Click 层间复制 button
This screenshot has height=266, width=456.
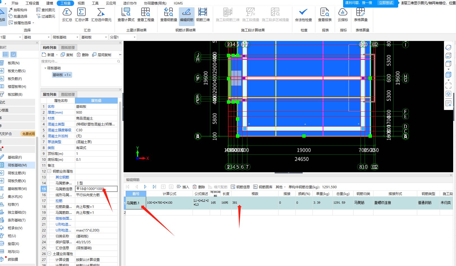(x=102, y=55)
